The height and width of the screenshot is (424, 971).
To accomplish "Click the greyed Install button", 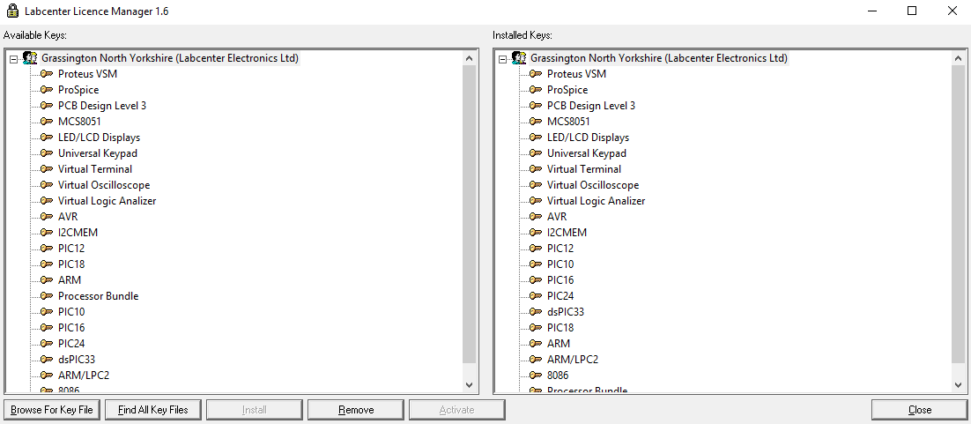I will (x=255, y=410).
